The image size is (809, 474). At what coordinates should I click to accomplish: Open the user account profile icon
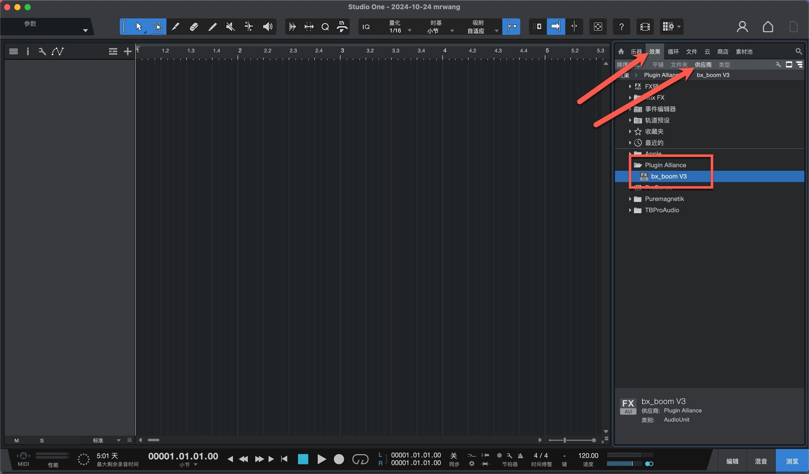742,27
